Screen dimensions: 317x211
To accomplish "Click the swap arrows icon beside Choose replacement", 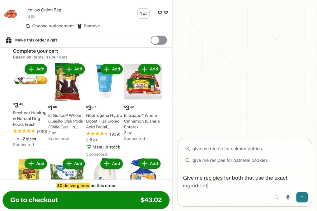I will click(28, 26).
